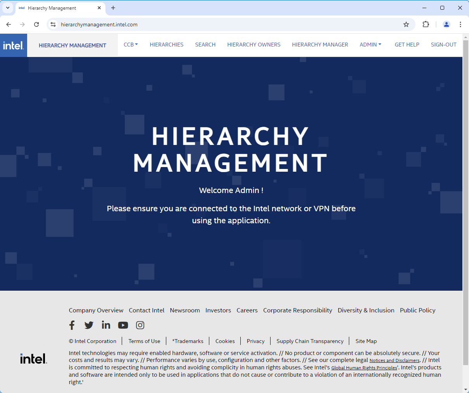Open the Corporate Responsibility link
The image size is (469, 393).
tap(298, 310)
